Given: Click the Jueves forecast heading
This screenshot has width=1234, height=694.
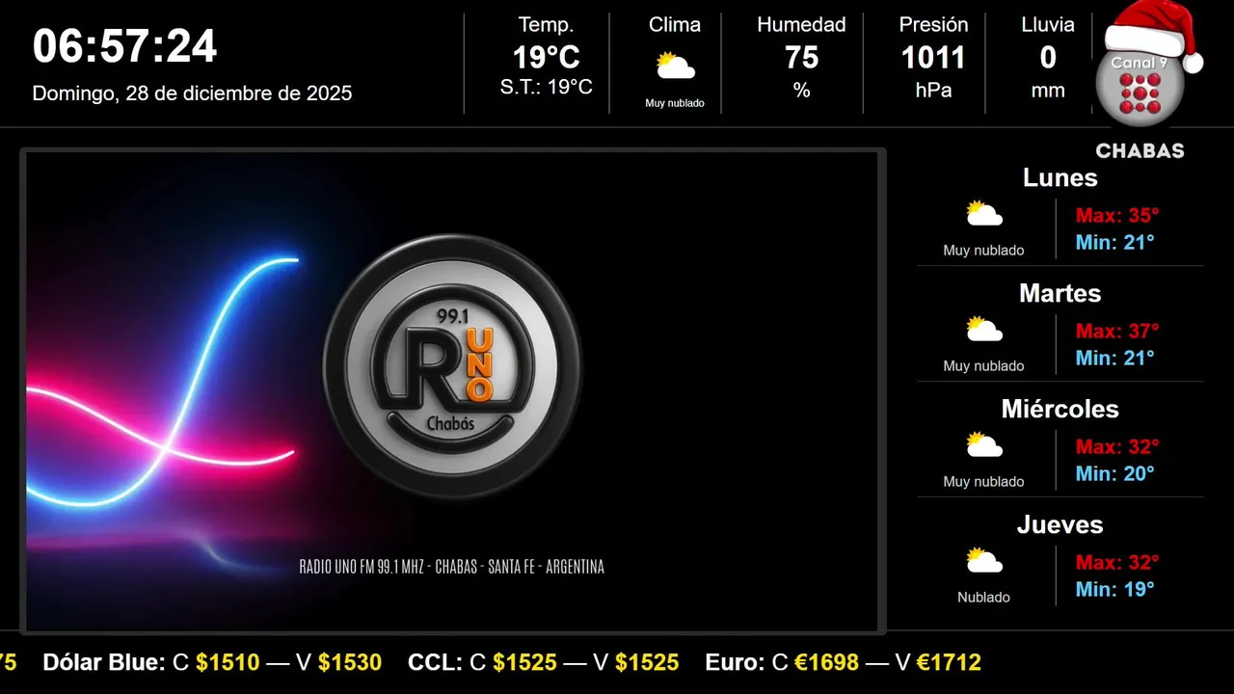Looking at the screenshot, I should (1060, 524).
